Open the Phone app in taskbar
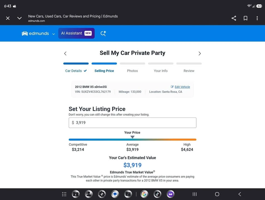This screenshot has height=200, width=265. click(x=76, y=194)
